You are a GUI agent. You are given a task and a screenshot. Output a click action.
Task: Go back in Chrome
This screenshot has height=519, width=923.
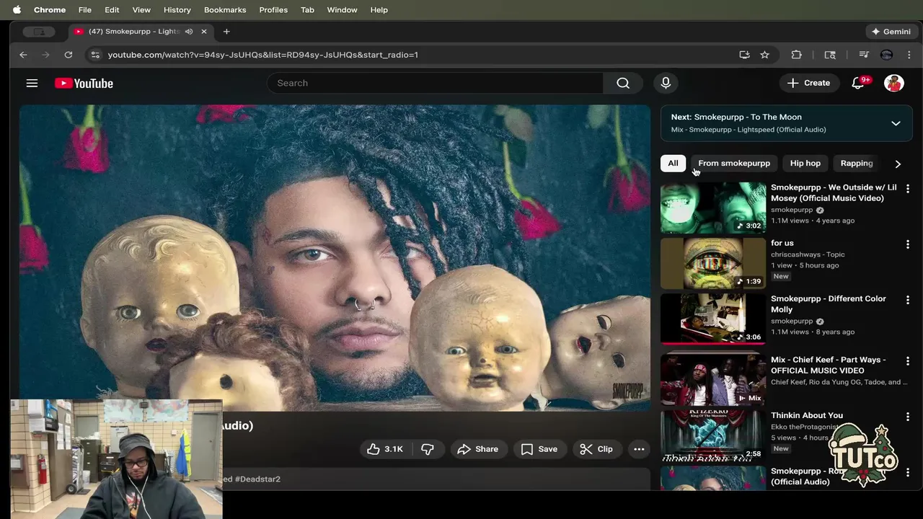[23, 55]
